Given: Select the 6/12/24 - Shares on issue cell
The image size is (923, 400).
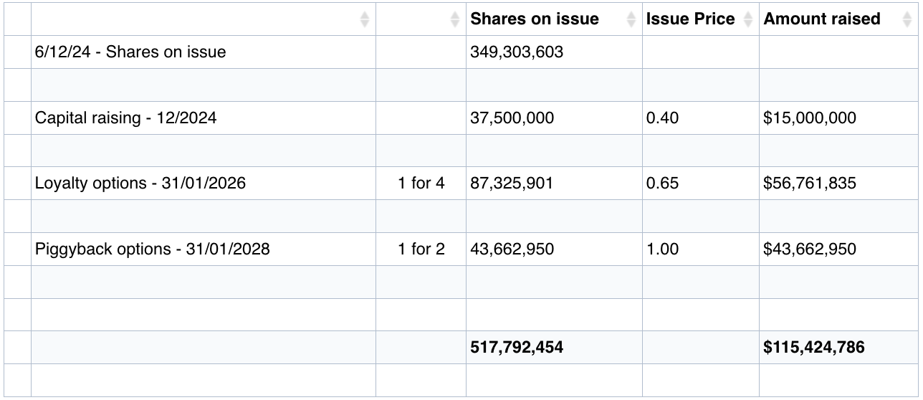Looking at the screenshot, I should [x=130, y=52].
